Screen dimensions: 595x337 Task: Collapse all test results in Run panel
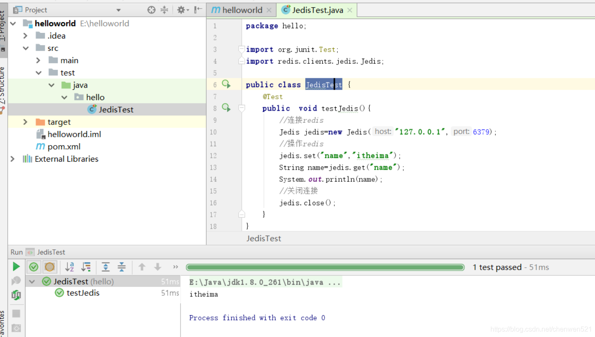pyautogui.click(x=122, y=267)
